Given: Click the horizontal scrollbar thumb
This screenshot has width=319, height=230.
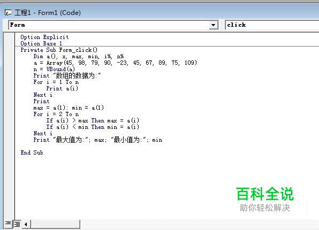Looking at the screenshot, I should 55,224.
